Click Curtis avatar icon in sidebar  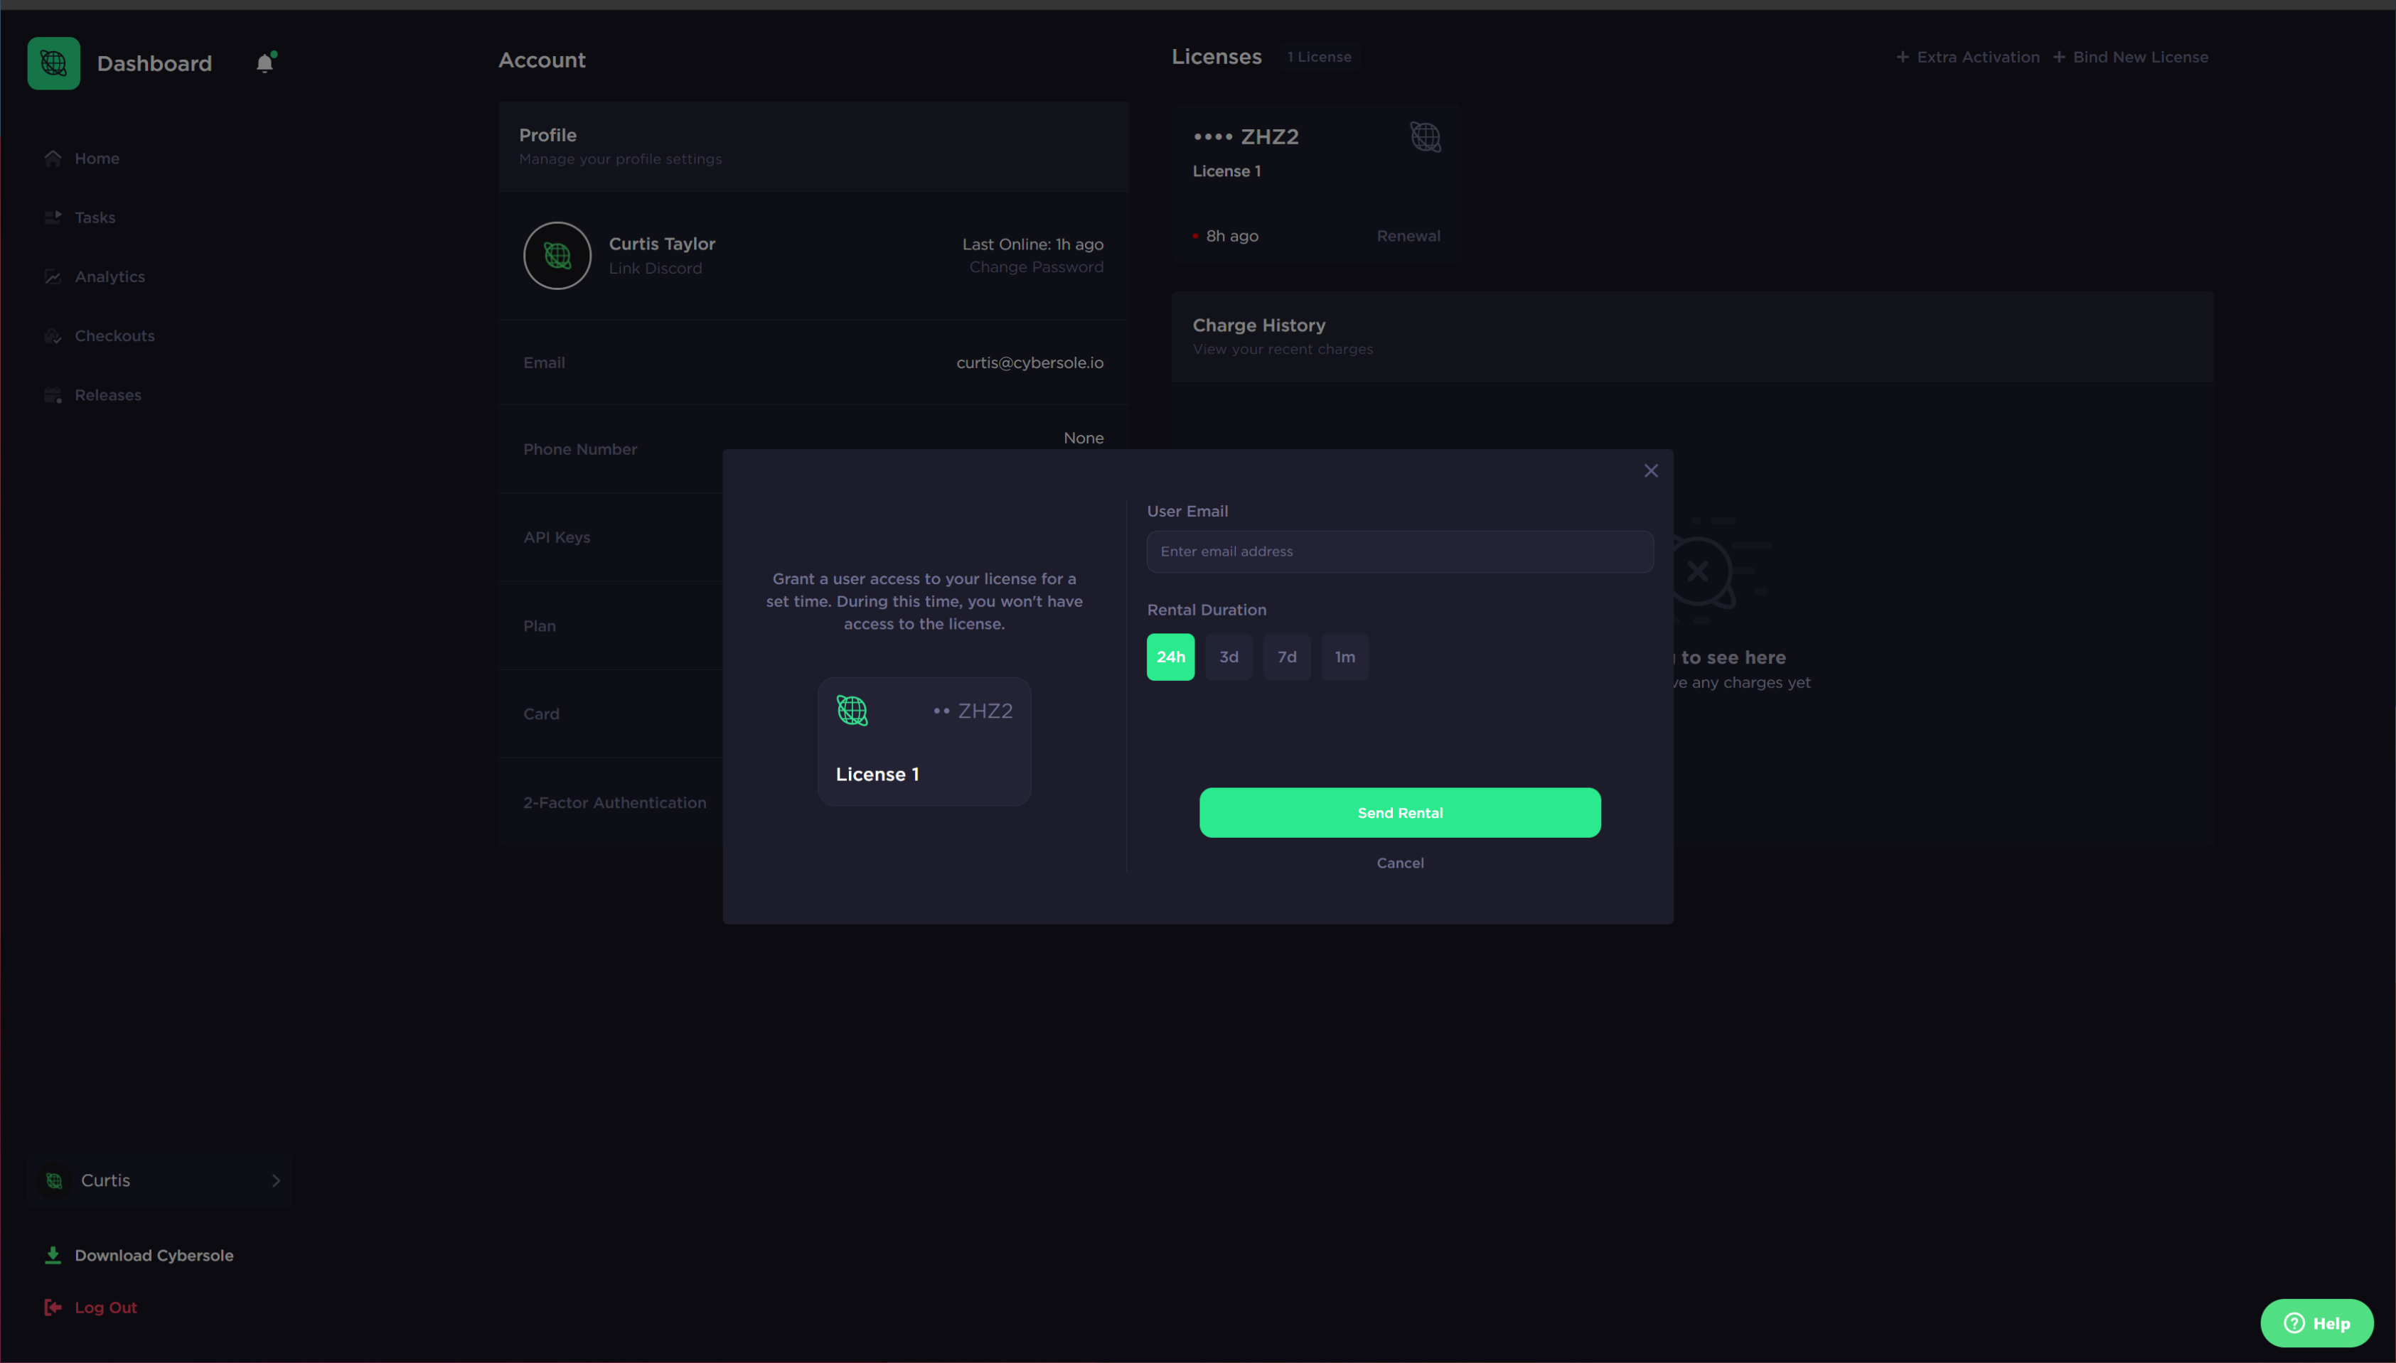coord(54,1180)
